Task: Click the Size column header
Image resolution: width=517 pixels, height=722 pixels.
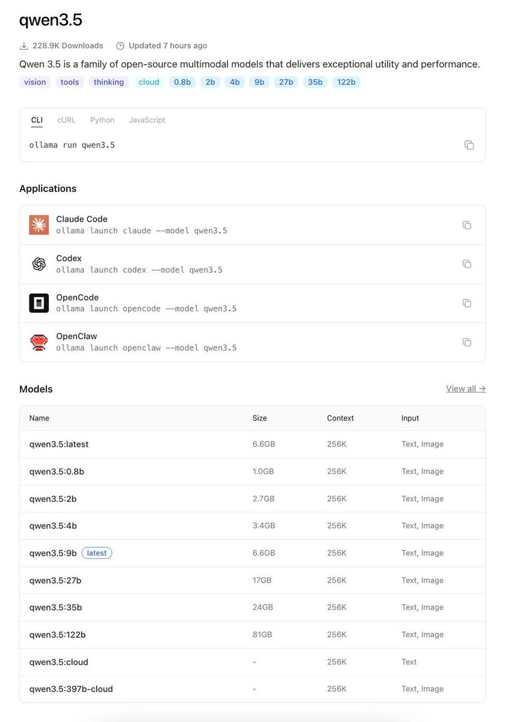Action: [259, 418]
